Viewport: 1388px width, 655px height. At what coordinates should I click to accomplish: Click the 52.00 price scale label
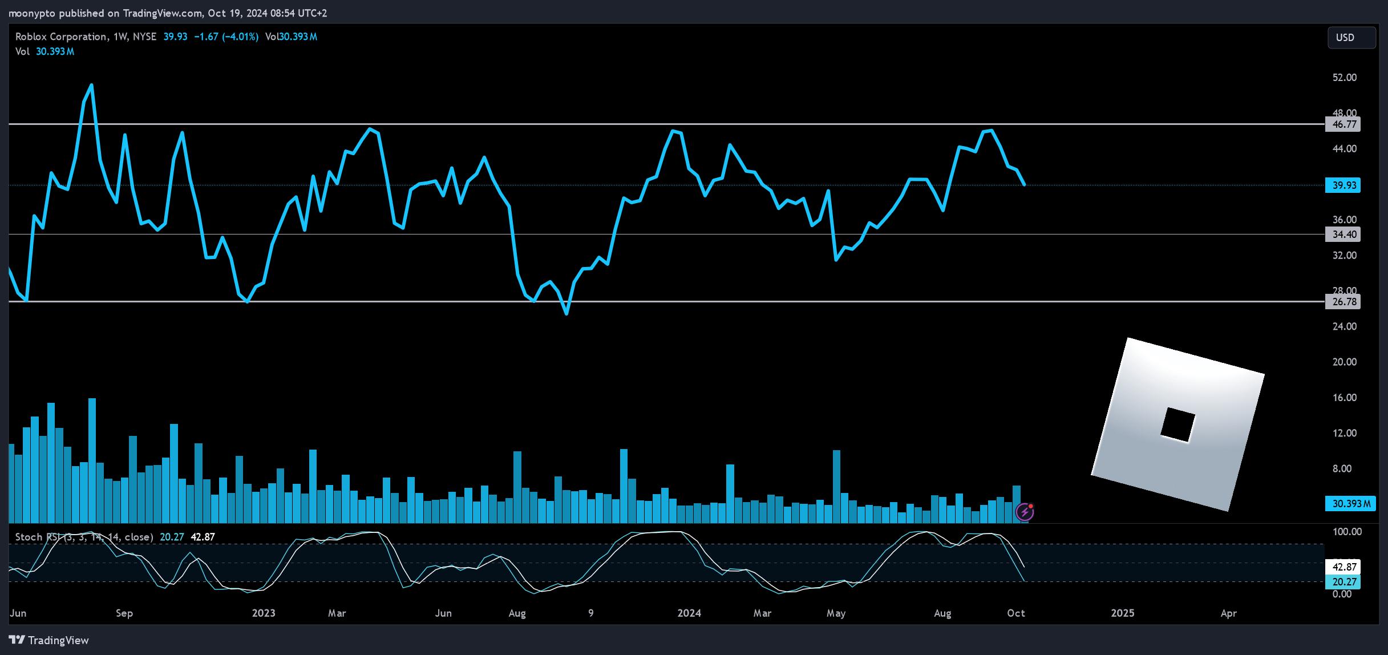point(1345,78)
